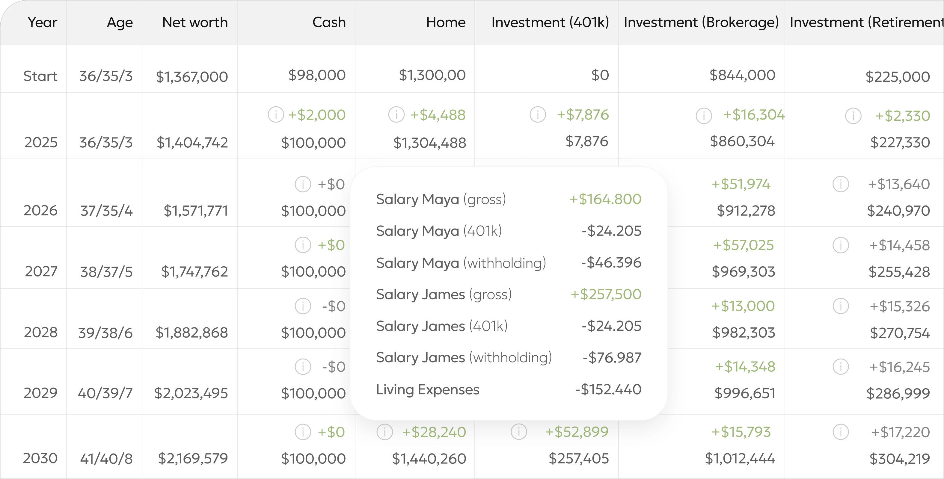Click the info icon for Cash -$0 in 2028
This screenshot has height=479, width=944.
click(303, 306)
